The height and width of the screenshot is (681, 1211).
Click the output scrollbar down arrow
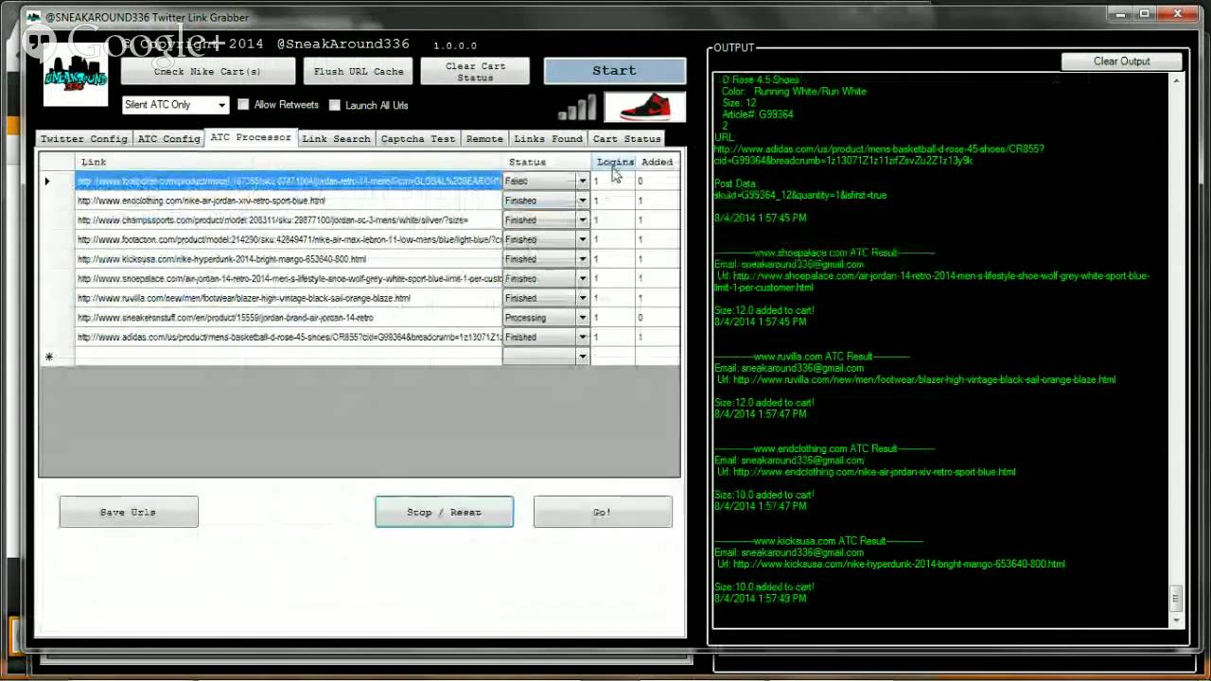tap(1176, 620)
